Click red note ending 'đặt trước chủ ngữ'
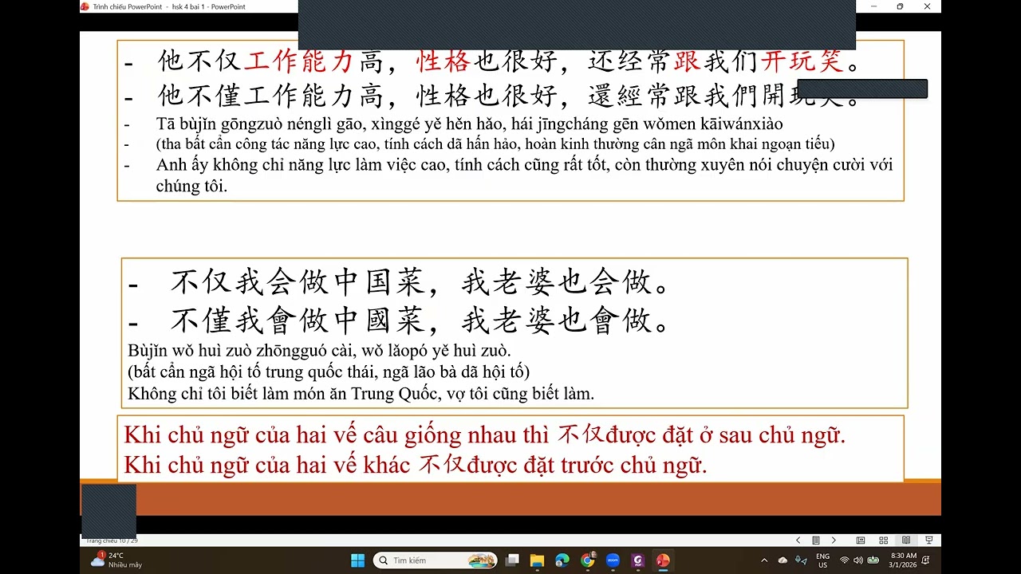 pos(416,465)
